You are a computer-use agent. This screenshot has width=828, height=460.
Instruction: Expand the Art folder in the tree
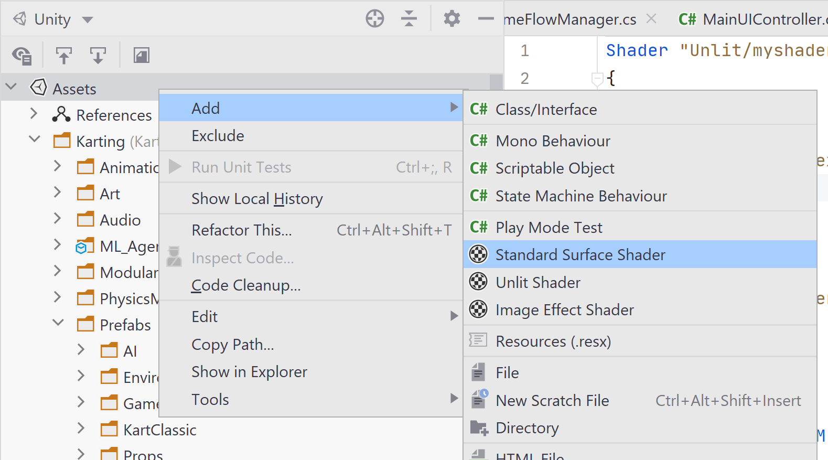point(58,193)
